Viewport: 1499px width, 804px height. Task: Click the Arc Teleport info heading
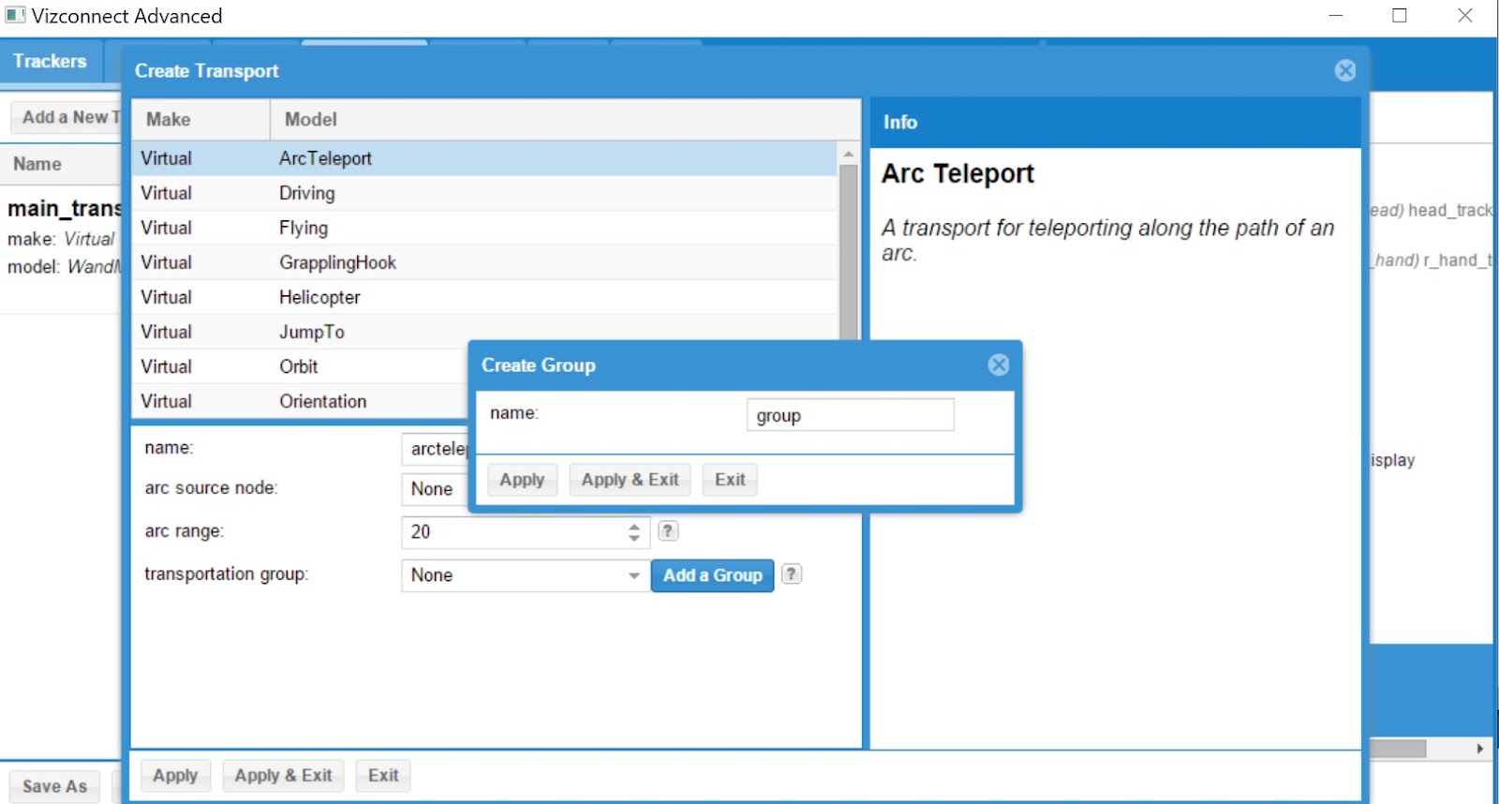click(957, 173)
